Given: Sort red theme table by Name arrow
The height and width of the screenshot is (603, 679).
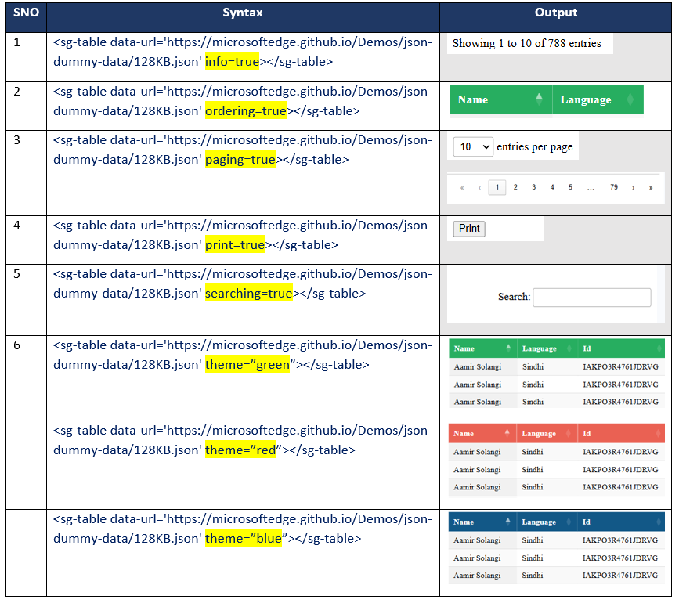Looking at the screenshot, I should pos(507,433).
